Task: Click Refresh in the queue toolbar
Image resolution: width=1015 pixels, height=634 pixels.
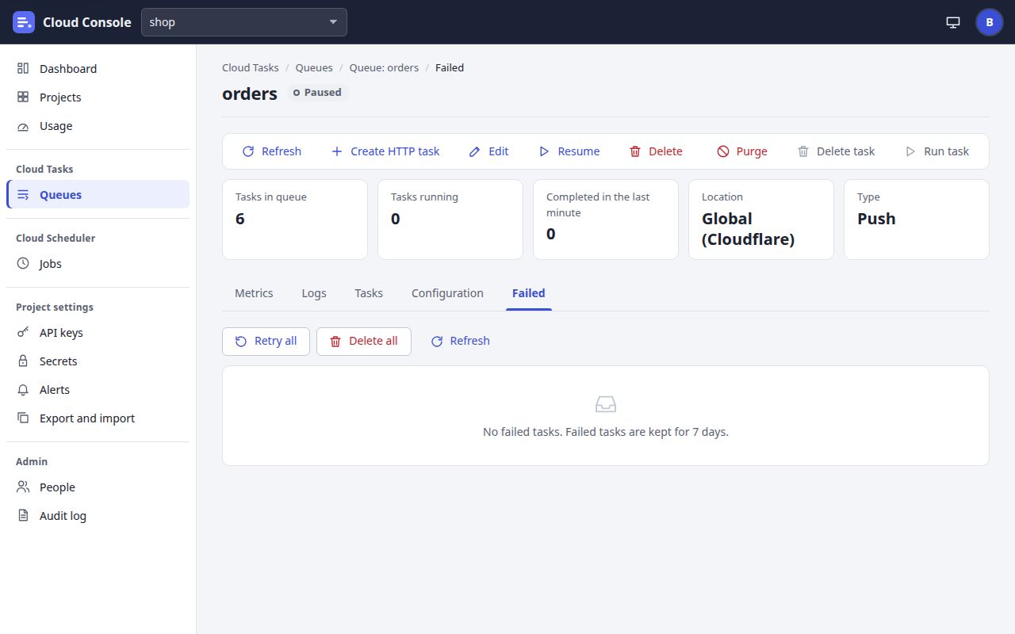Action: click(271, 151)
